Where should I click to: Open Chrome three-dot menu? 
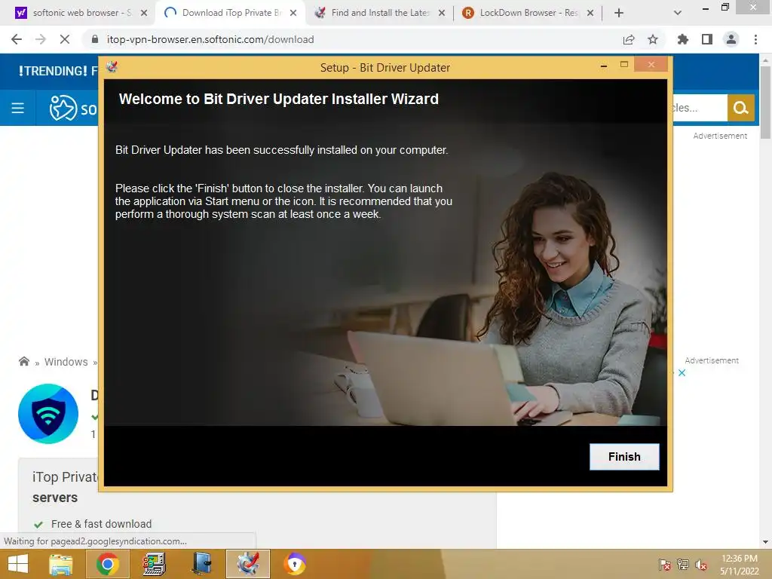755,39
